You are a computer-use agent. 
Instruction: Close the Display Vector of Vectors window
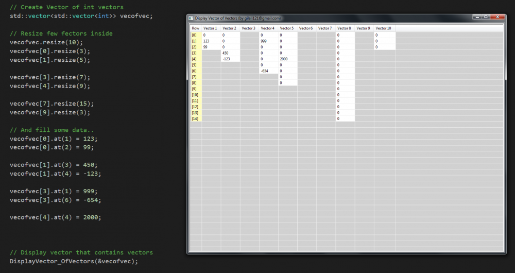[496, 17]
